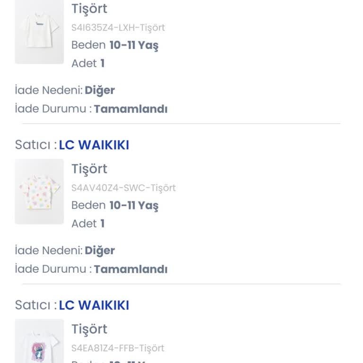Screen dimensions: 363x363
Task: Open LC WAIKIKI seller above S4AV40Z4-SWC item
Action: point(94,145)
